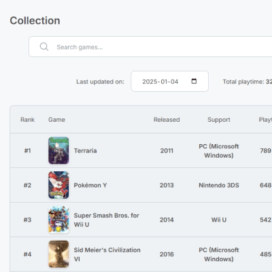
Task: Click the 542 playtime value
Action: pos(265,220)
